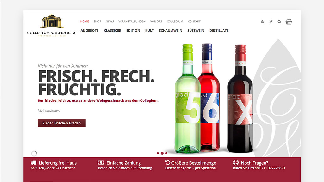This screenshot has width=324, height=182.
Task: Click the Zu den Frischen Graden button
Action: 62,123
